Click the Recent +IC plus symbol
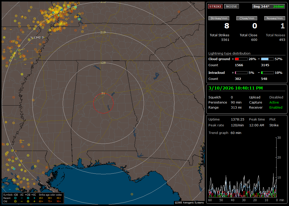 tap(34, 198)
